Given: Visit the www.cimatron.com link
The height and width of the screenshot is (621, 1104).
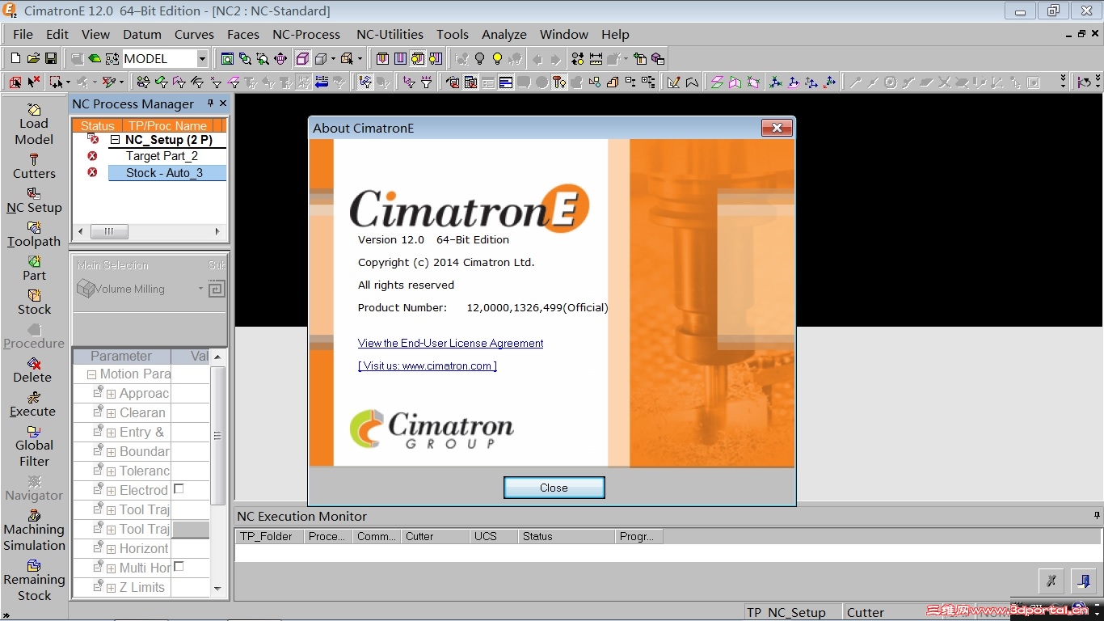Looking at the screenshot, I should 428,365.
